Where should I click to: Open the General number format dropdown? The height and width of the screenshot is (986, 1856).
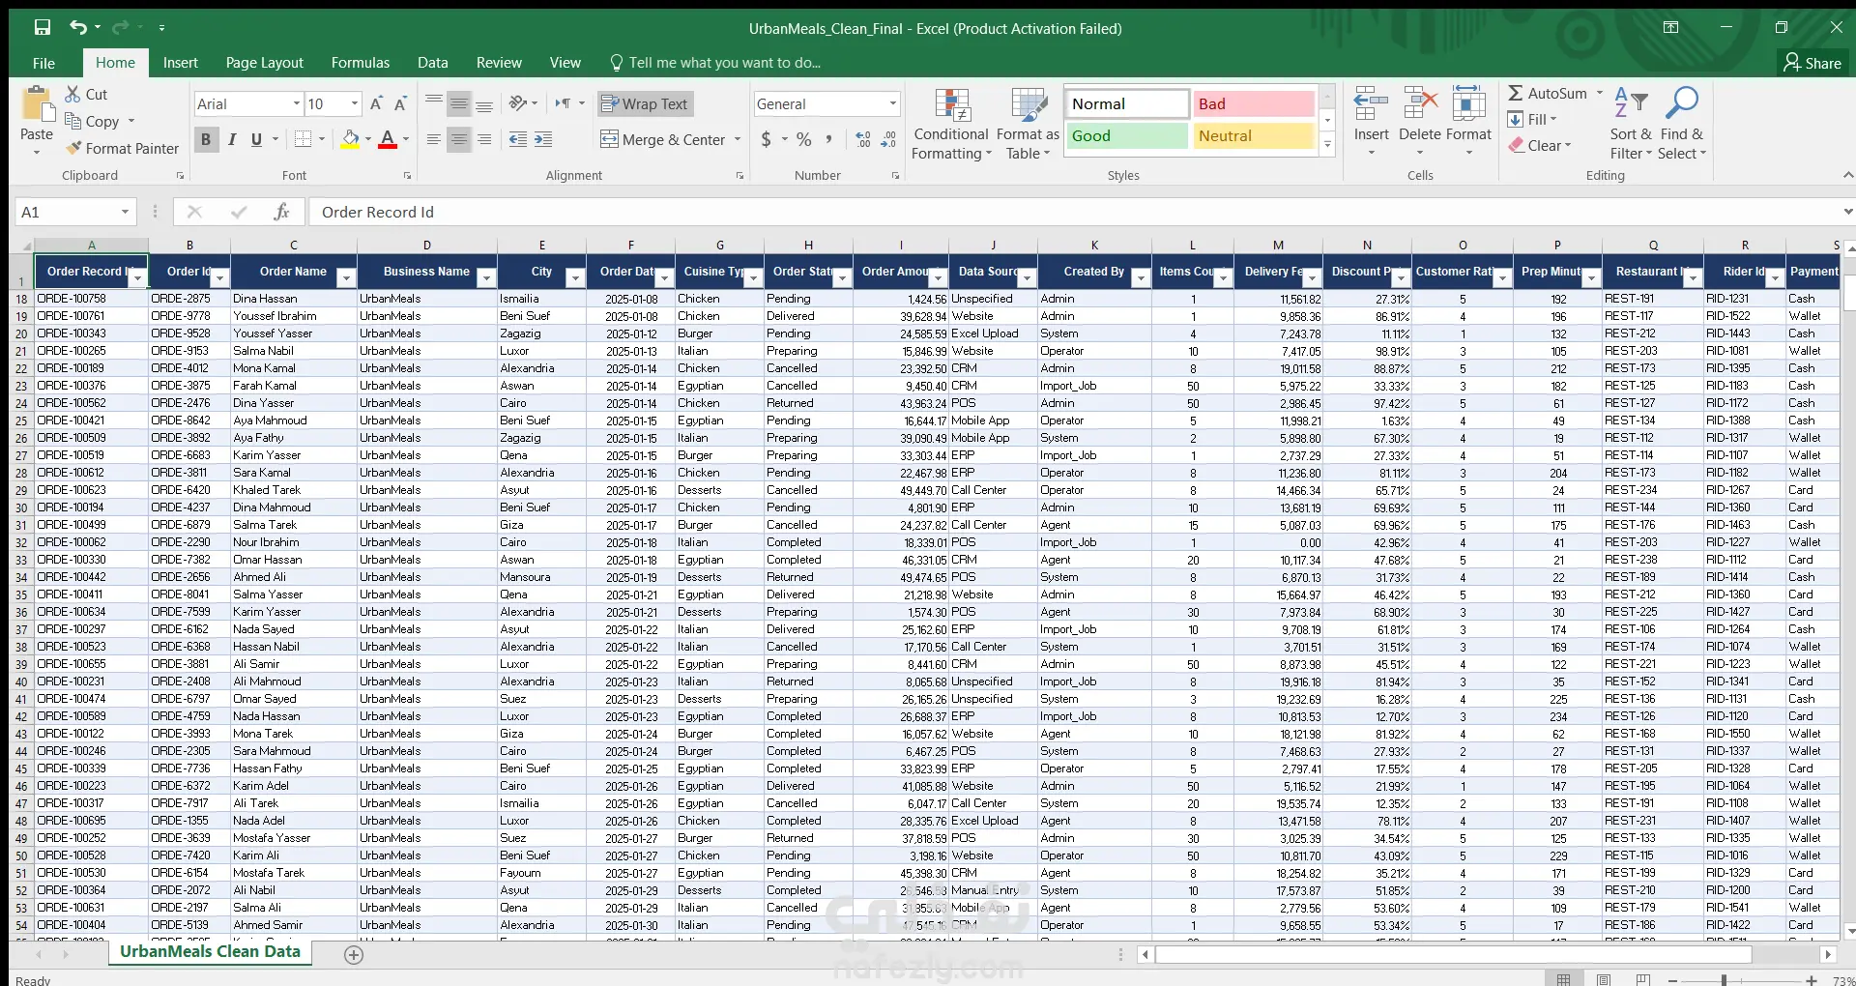point(892,103)
